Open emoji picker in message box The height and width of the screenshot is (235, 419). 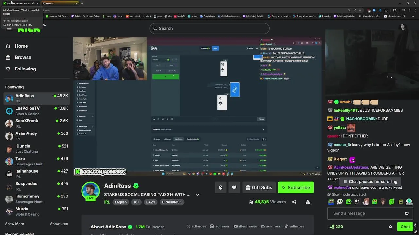(x=407, y=213)
